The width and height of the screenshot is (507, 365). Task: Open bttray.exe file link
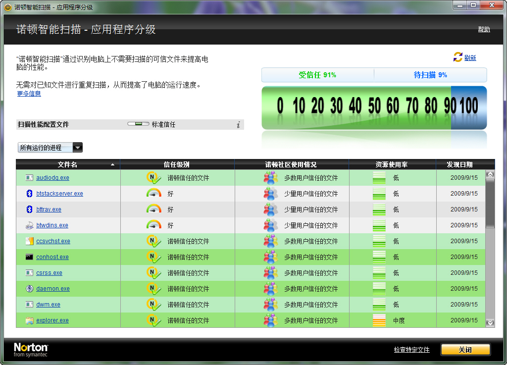coord(49,209)
